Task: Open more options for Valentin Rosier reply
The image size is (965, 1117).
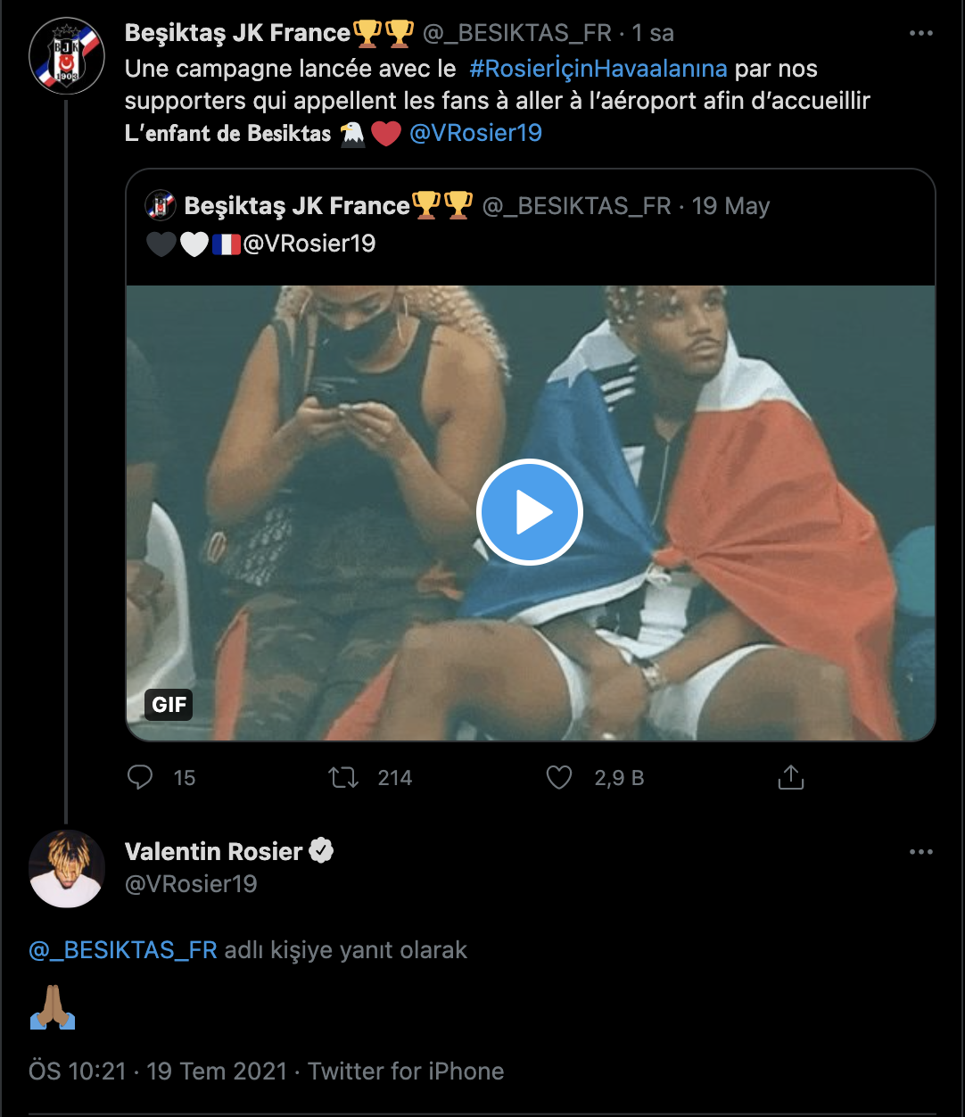Action: pos(920,852)
